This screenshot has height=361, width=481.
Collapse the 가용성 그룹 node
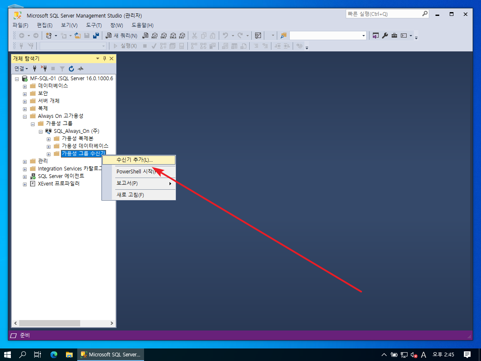point(33,124)
